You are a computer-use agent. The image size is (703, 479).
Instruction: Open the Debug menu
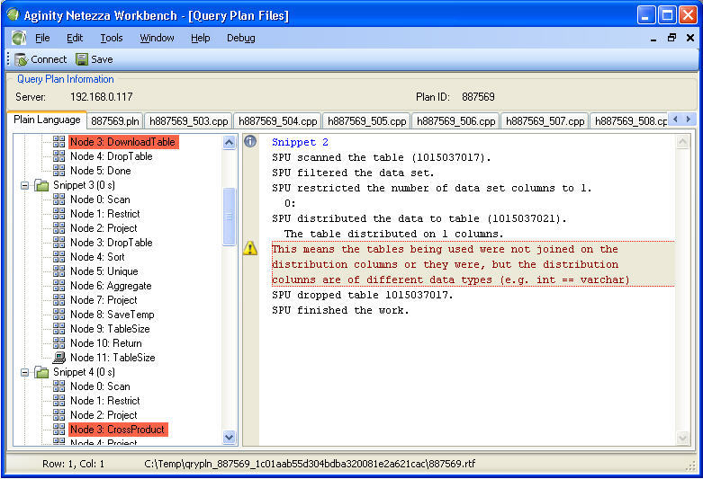pyautogui.click(x=240, y=38)
